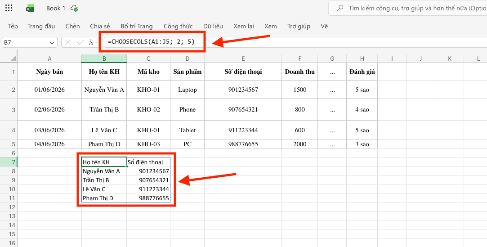This screenshot has width=487, height=247.
Task: Click cell 'Nguyễn Văn A' in row 2
Action: coord(104,90)
